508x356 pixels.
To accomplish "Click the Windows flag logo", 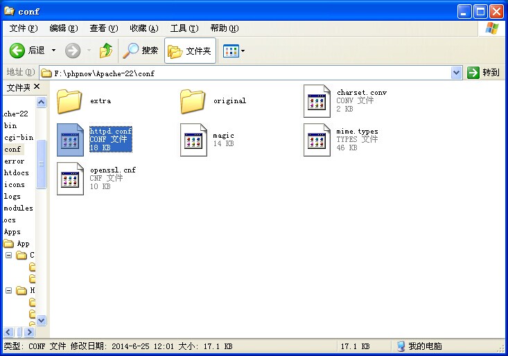I will click(x=492, y=28).
